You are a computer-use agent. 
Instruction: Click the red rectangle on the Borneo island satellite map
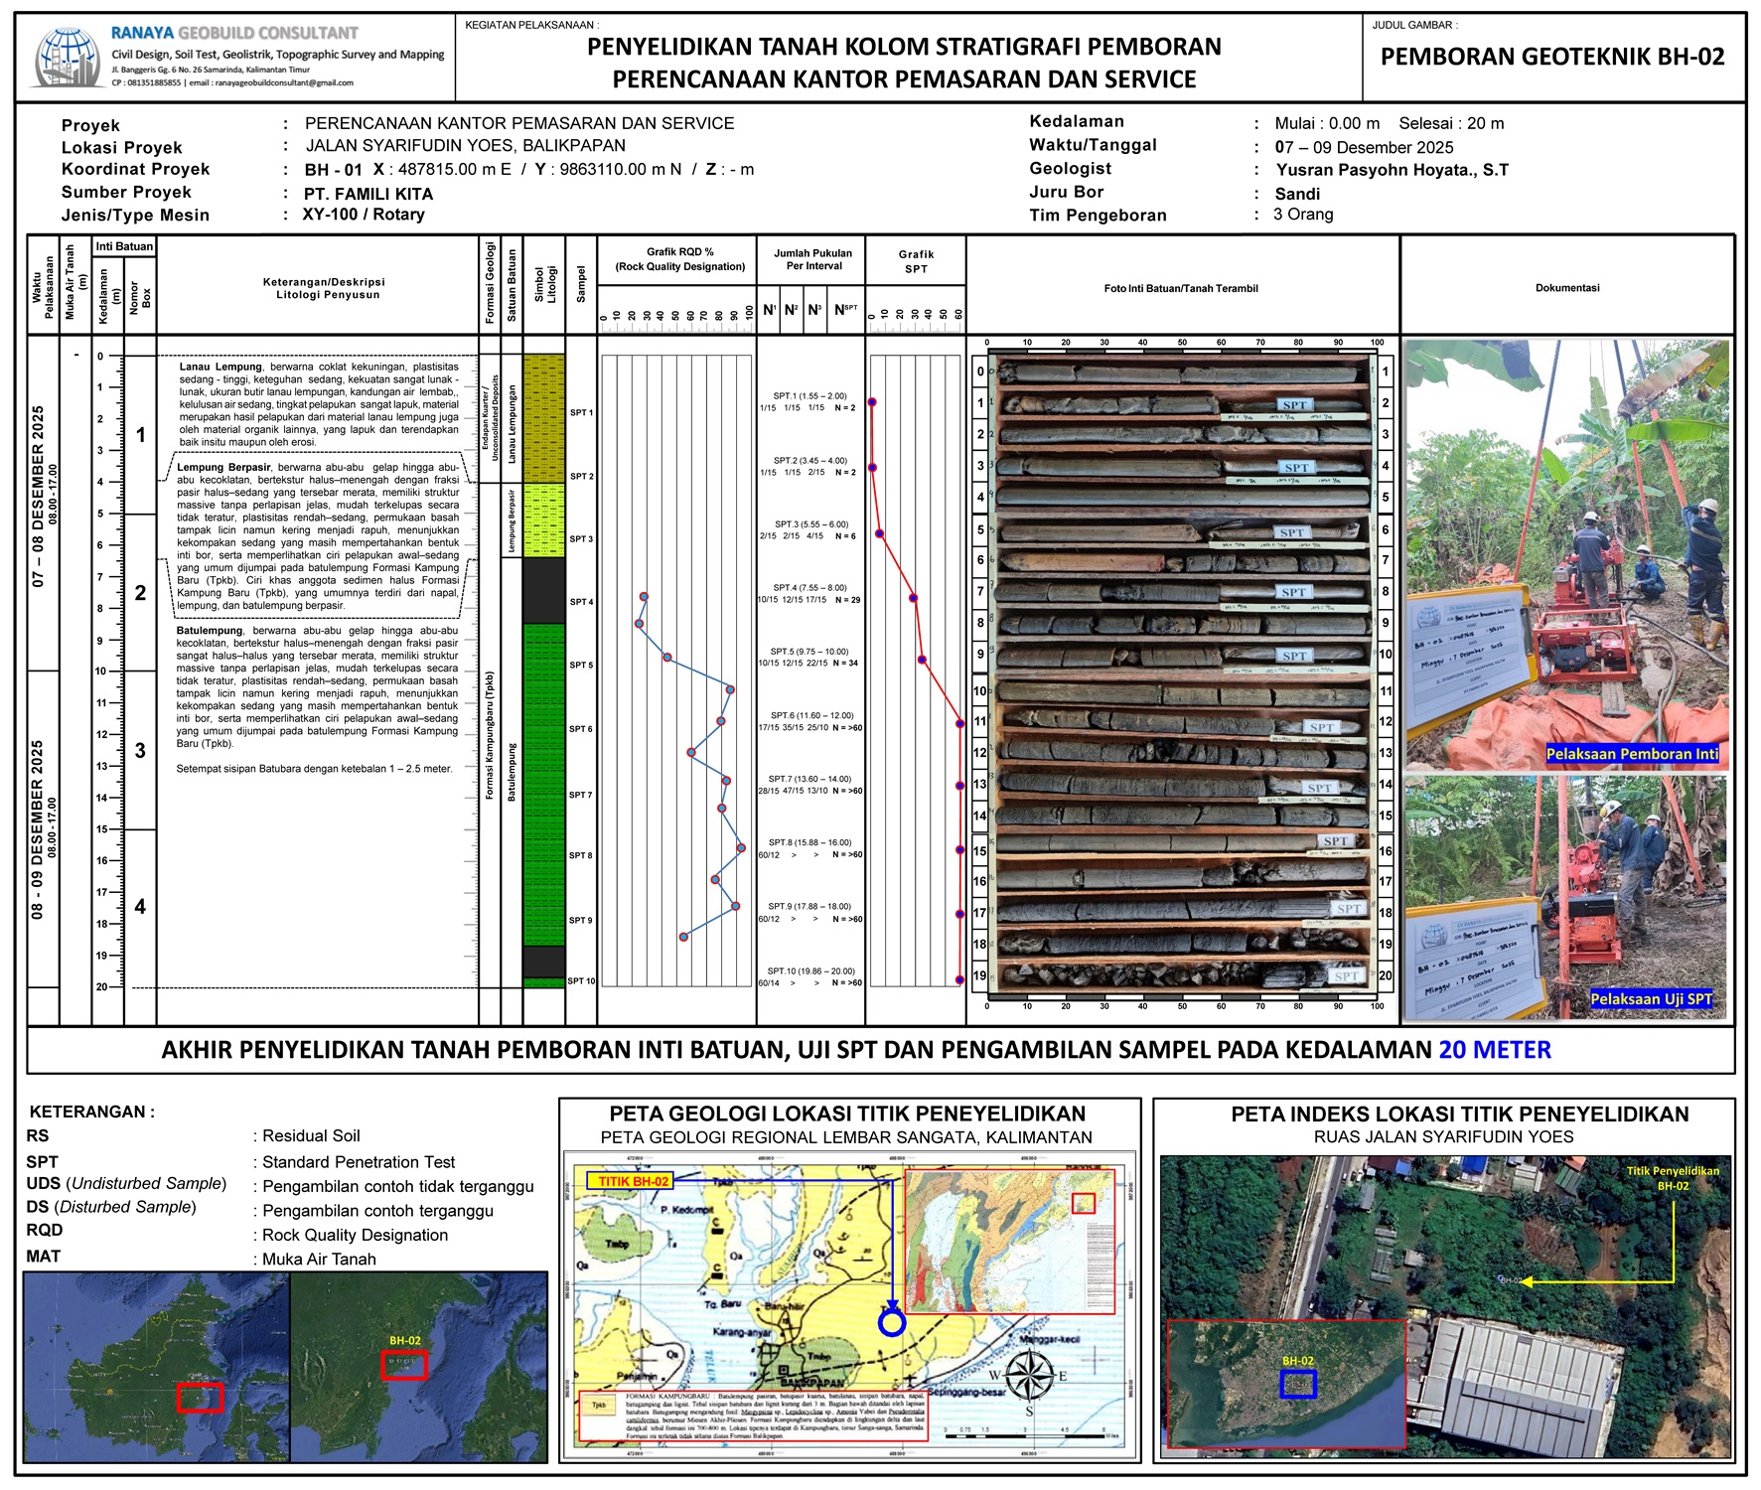pos(200,1397)
